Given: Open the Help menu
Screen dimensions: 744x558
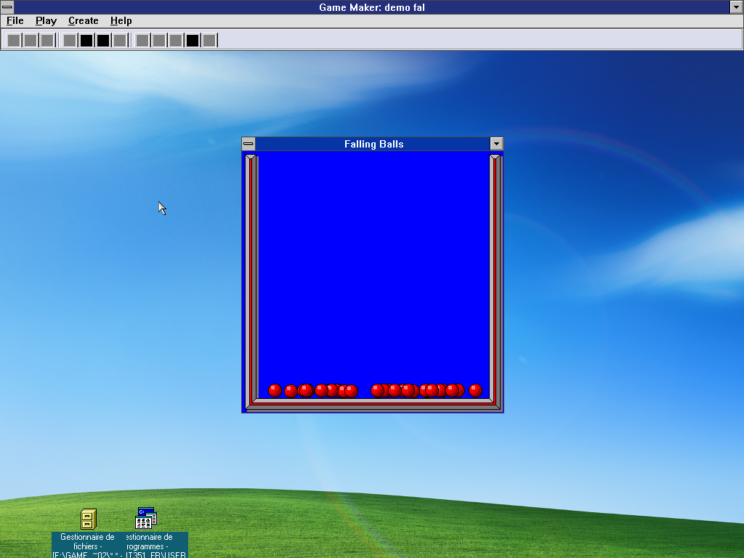Looking at the screenshot, I should coord(121,21).
